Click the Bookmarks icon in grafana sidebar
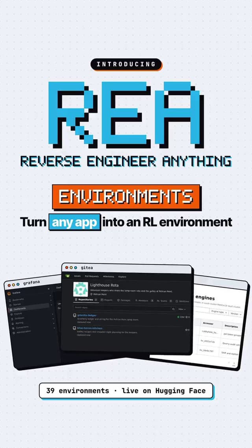Image resolution: width=252 pixels, height=448 pixels. coord(10,301)
